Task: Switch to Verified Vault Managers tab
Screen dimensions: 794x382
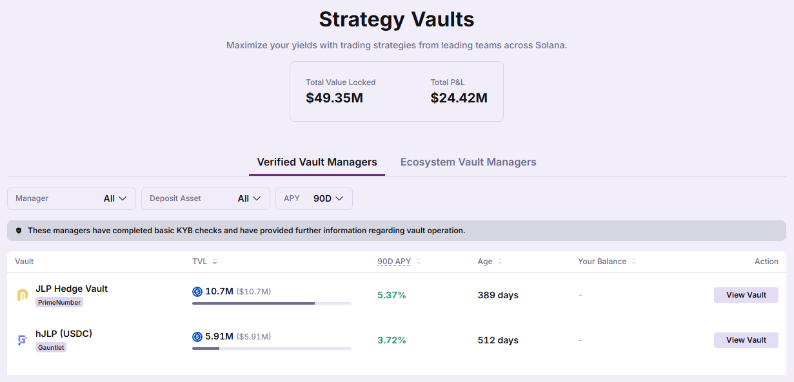Action: pyautogui.click(x=317, y=162)
